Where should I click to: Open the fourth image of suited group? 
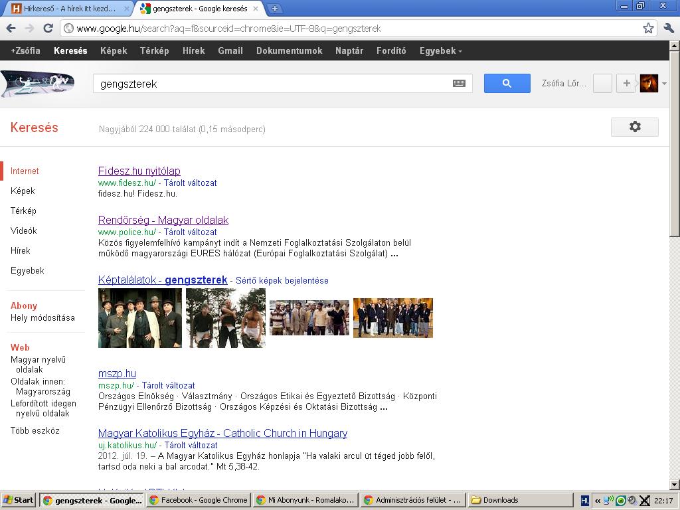click(393, 318)
